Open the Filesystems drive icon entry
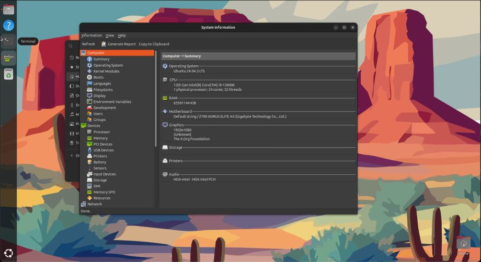This screenshot has height=262, width=481. click(x=89, y=90)
